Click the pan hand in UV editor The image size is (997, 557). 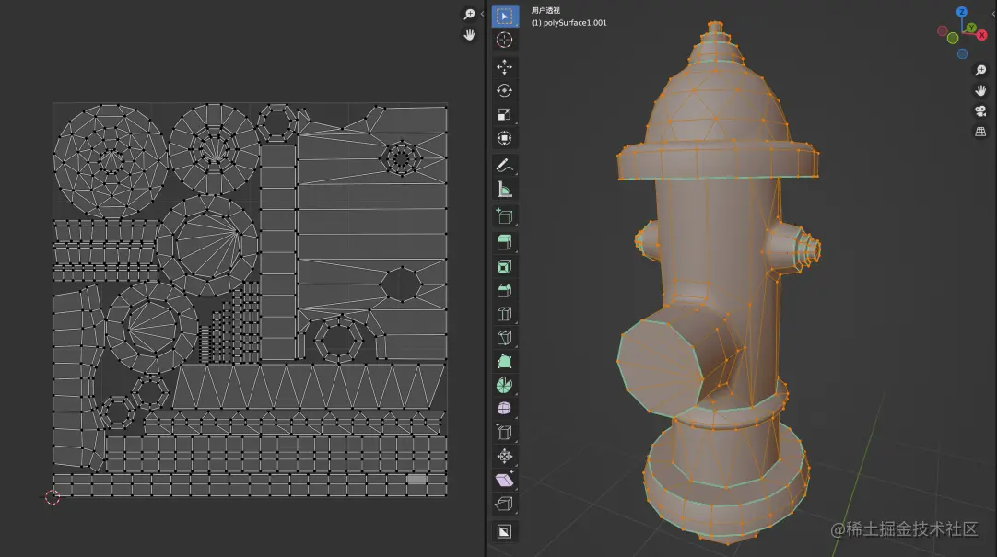tap(469, 35)
